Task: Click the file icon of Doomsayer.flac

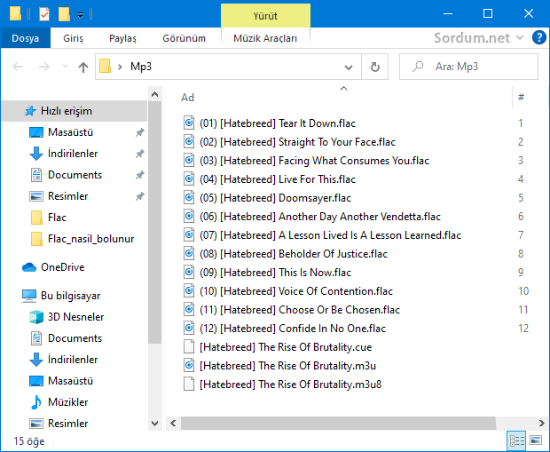Action: [189, 198]
